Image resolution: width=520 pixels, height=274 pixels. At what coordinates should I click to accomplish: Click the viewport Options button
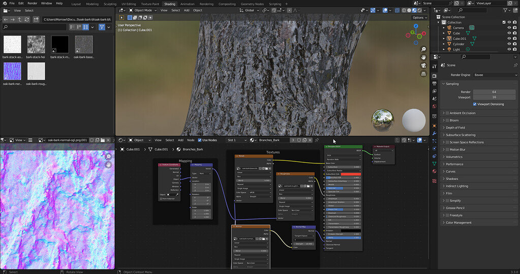pyautogui.click(x=418, y=17)
